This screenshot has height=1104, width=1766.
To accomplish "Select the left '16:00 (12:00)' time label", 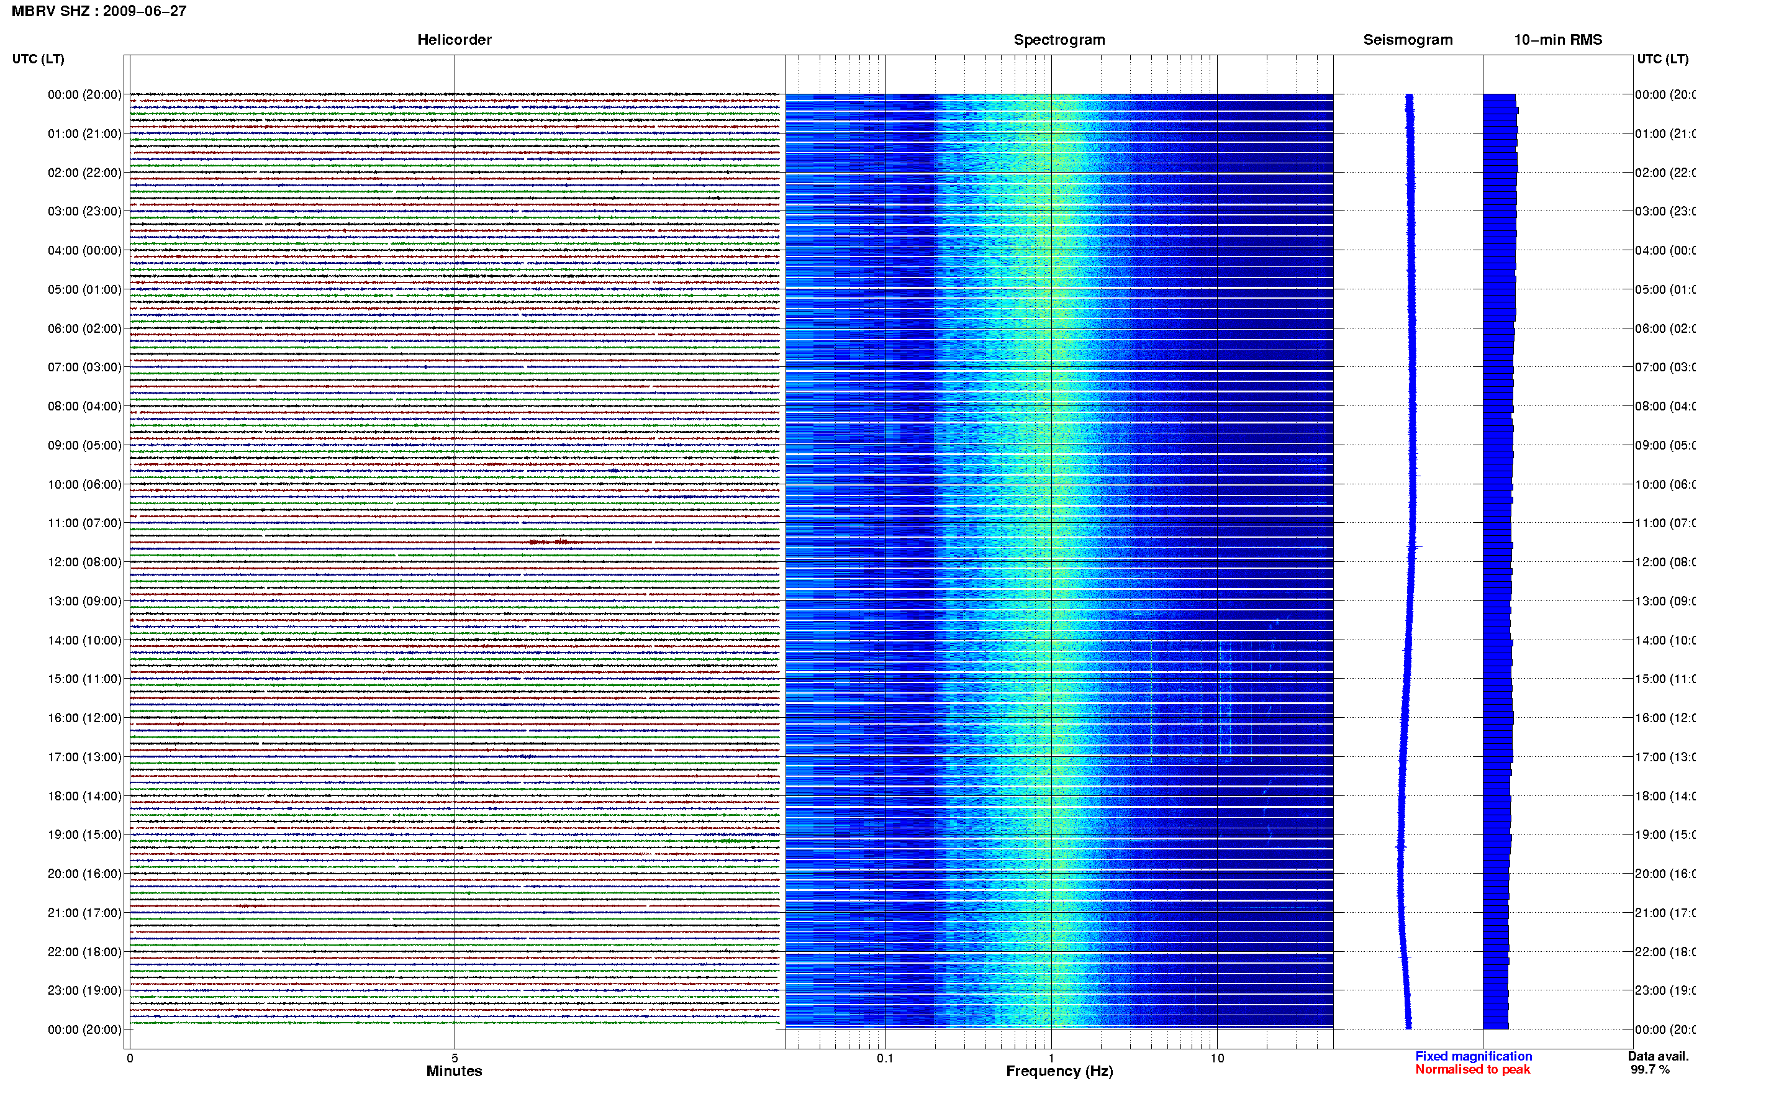I will click(x=84, y=718).
